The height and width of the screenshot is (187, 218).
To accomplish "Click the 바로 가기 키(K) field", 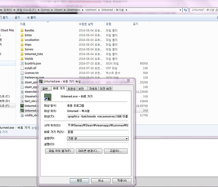I will (x=98, y=132).
